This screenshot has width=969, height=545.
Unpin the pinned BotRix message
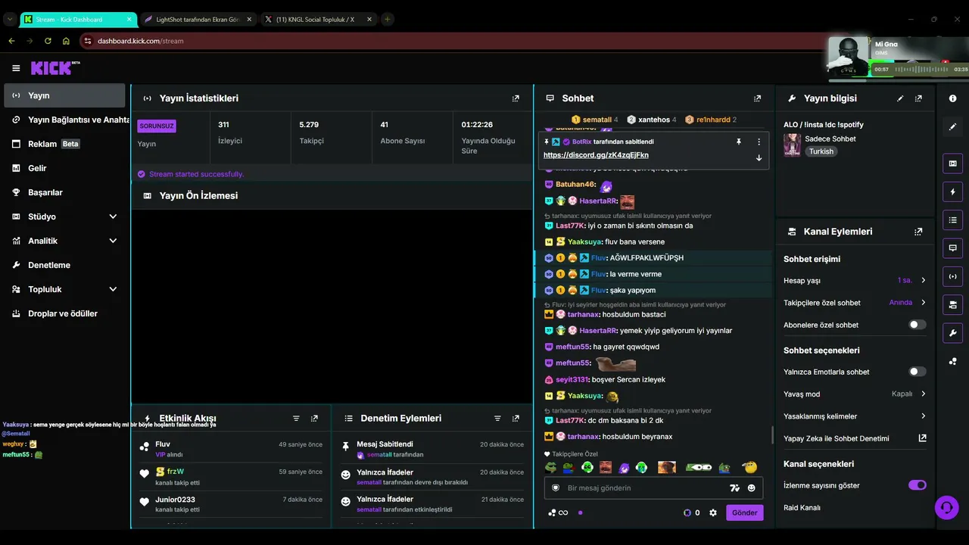[739, 142]
